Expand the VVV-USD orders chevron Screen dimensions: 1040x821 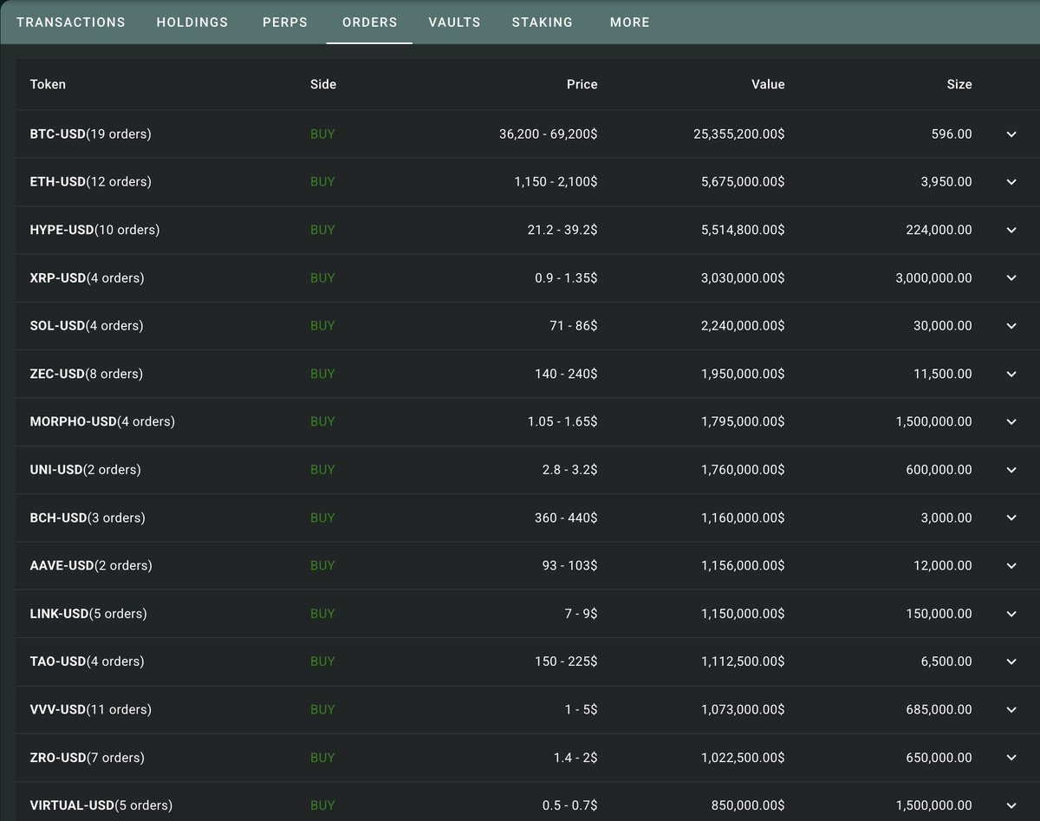click(1011, 710)
